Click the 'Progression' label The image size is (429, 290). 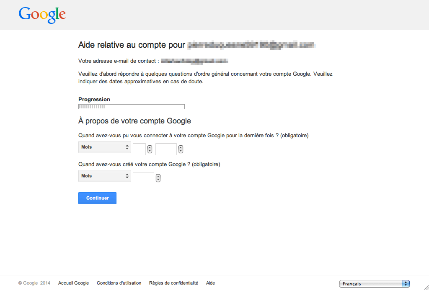94,100
